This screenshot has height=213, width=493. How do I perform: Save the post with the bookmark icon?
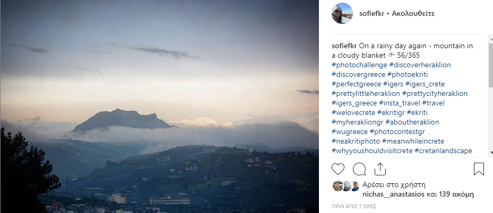pyautogui.click(x=479, y=169)
